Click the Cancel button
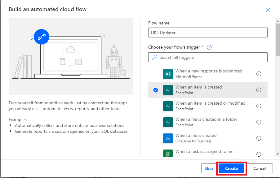This screenshot has width=280, height=178. 260,168
